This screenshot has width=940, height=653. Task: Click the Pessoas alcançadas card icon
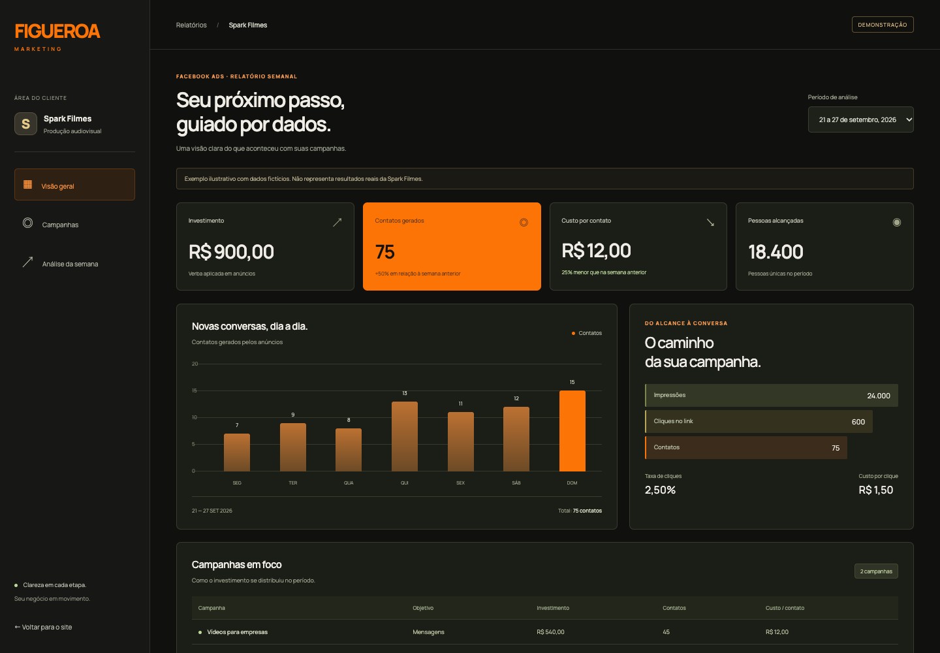pos(897,223)
